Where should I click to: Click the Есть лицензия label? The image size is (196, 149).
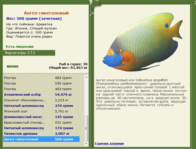[x=20, y=46]
